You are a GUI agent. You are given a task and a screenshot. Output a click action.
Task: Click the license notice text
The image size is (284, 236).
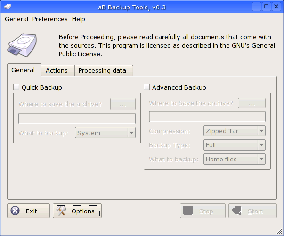(167, 46)
